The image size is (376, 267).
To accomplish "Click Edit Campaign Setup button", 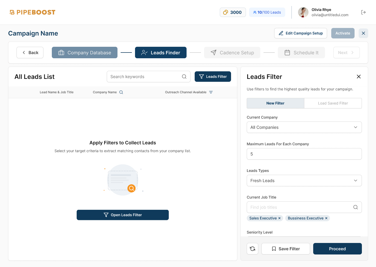I will click(301, 33).
